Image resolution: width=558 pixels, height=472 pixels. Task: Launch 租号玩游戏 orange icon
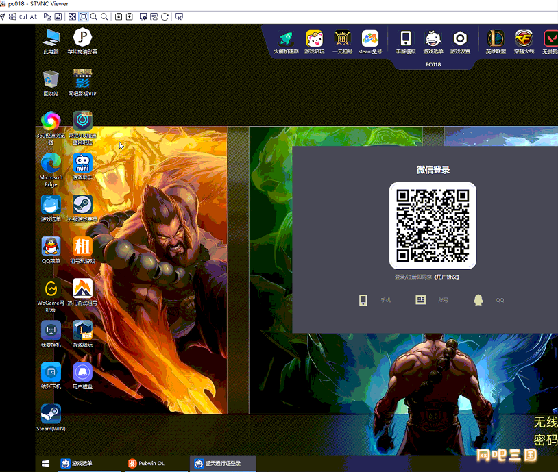point(82,251)
